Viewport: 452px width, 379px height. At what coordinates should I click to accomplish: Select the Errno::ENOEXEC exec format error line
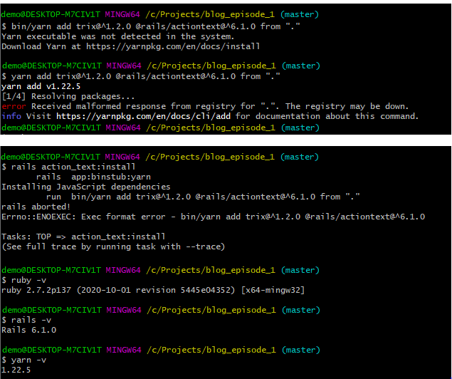(x=212, y=217)
